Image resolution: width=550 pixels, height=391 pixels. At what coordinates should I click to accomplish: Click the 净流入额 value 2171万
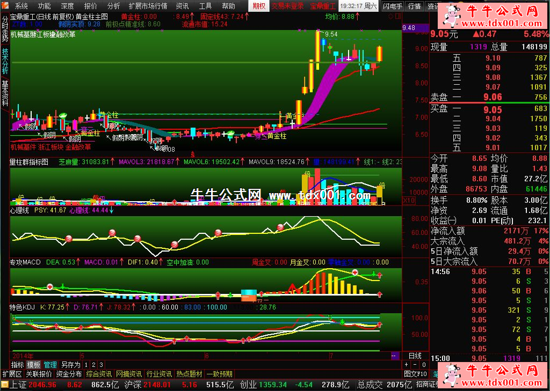[x=516, y=231]
